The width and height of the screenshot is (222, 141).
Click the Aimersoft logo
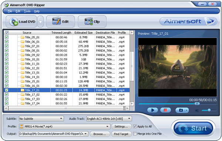[188, 21]
